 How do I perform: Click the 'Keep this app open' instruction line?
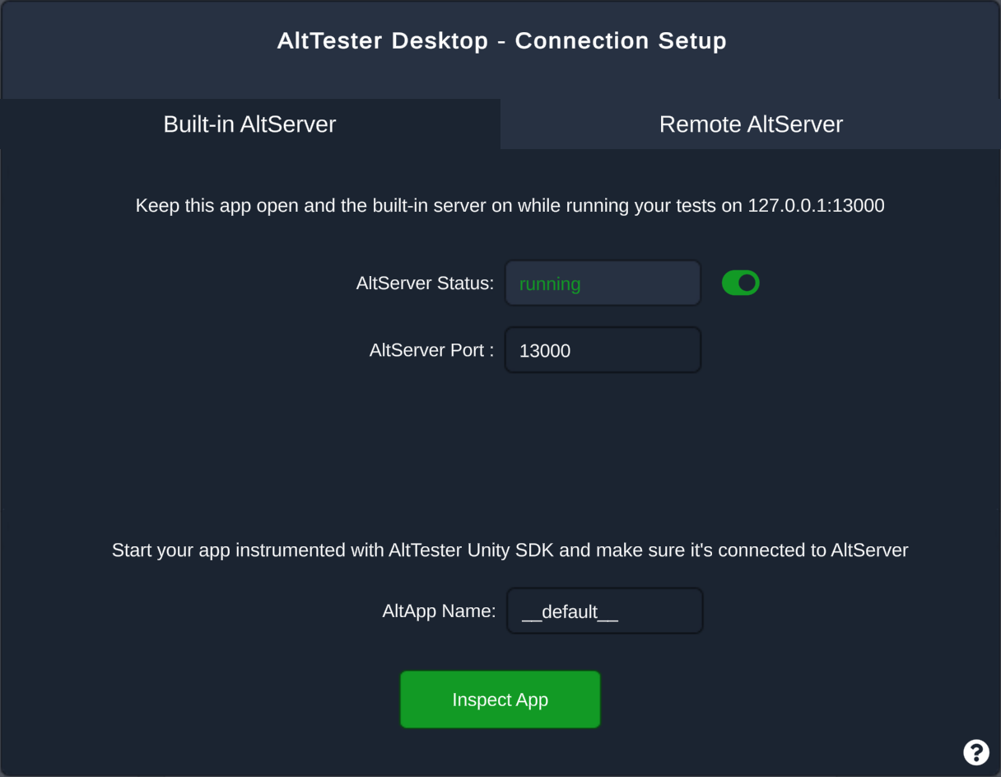pos(510,206)
